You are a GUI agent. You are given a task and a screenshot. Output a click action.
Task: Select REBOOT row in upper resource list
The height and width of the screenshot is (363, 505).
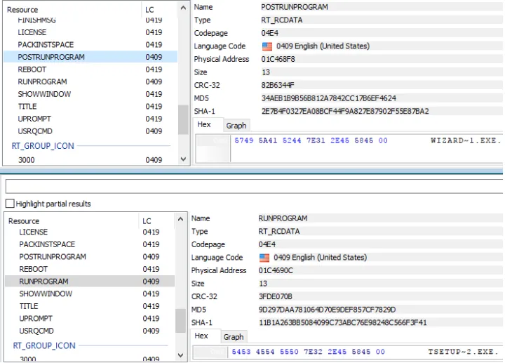(x=90, y=70)
